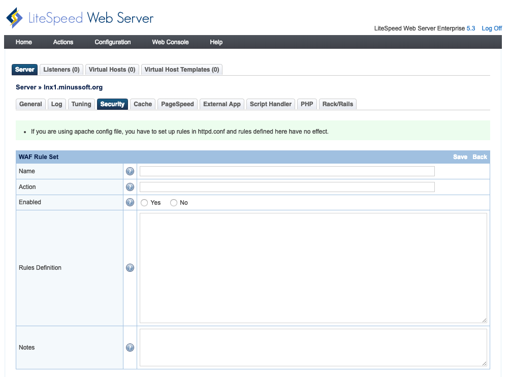510x377 pixels.
Task: Open help for the Name field
Action: pyautogui.click(x=130, y=171)
